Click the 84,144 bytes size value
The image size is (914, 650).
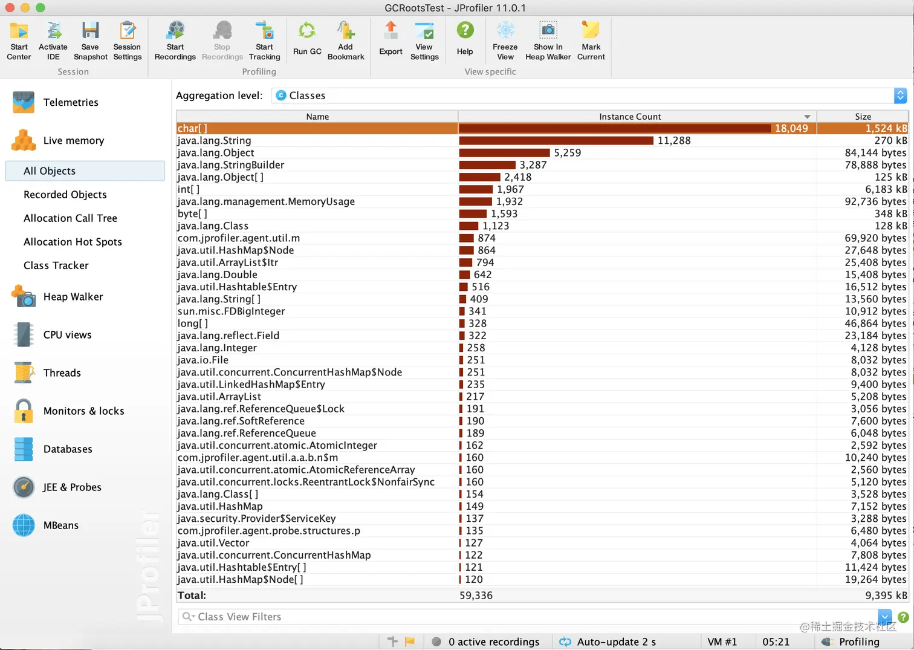coord(875,153)
